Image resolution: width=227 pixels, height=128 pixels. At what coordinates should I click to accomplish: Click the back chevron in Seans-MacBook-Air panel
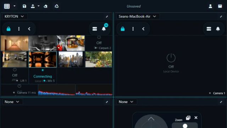pyautogui.click(x=143, y=29)
